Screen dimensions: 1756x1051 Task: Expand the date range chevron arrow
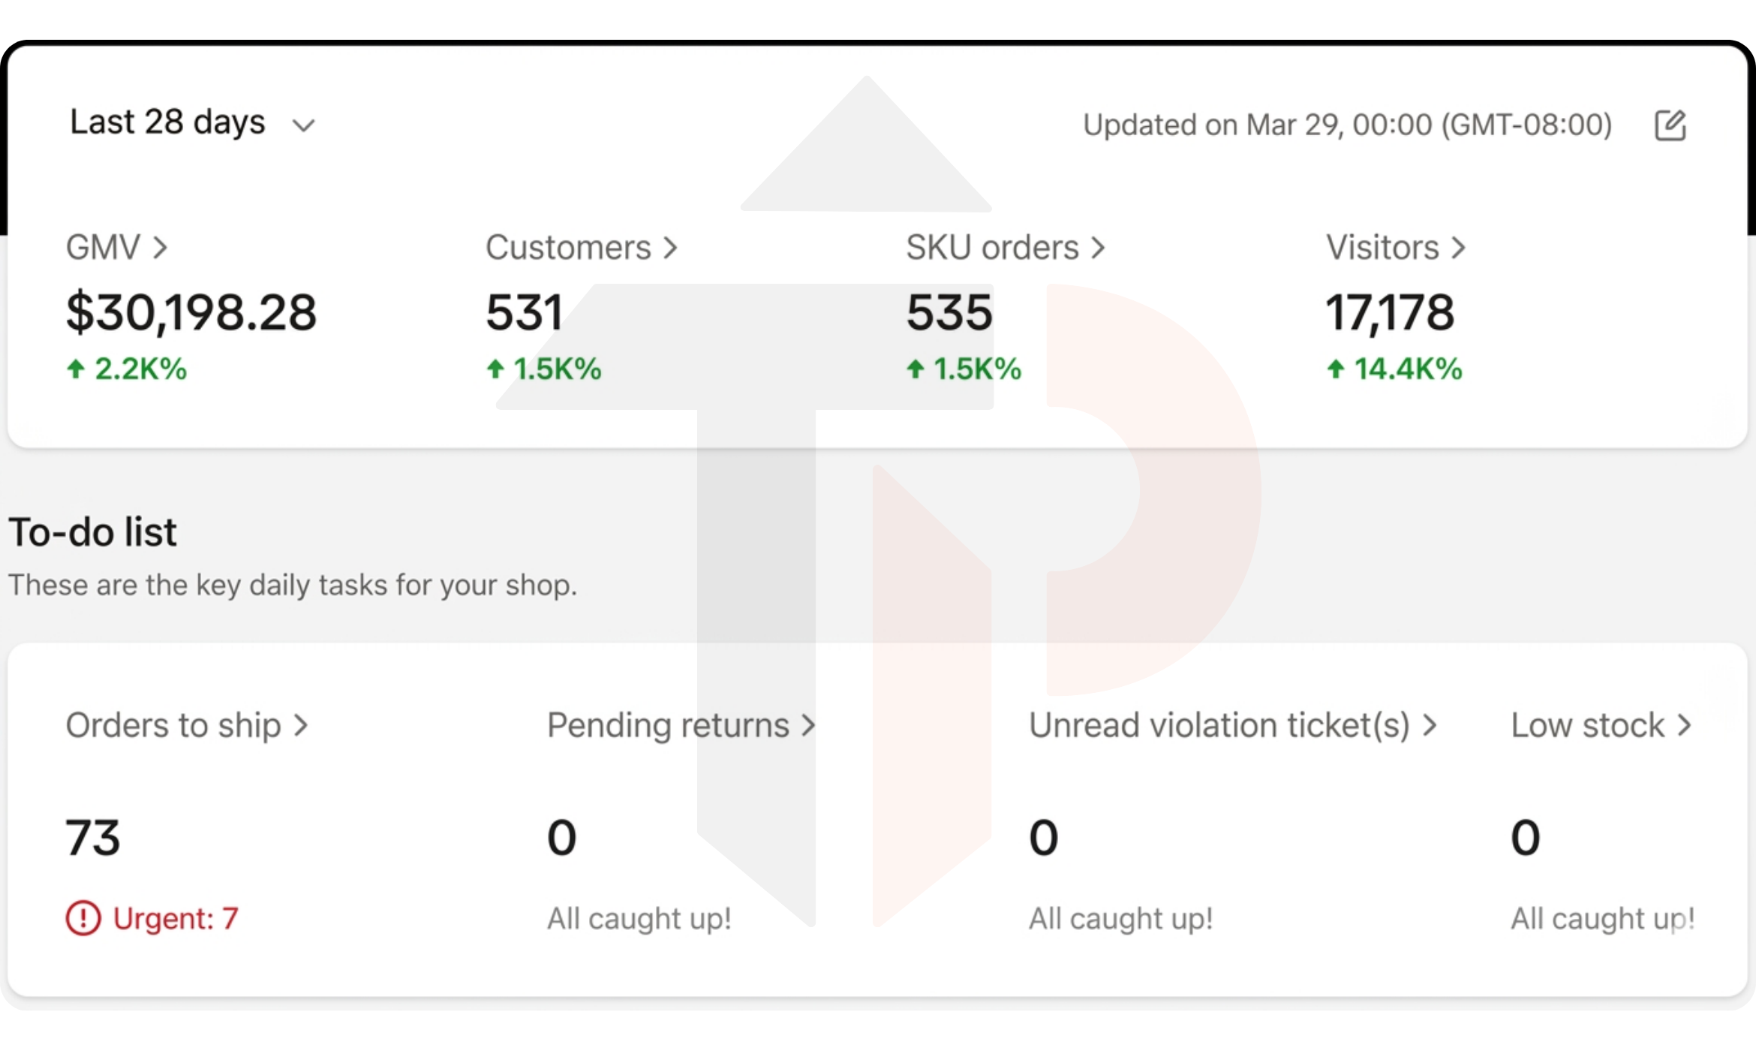[x=303, y=125]
